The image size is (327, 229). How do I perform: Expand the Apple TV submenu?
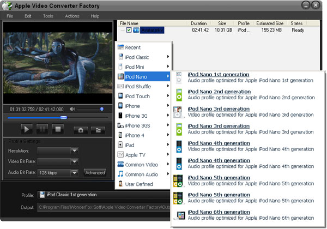tap(143, 155)
